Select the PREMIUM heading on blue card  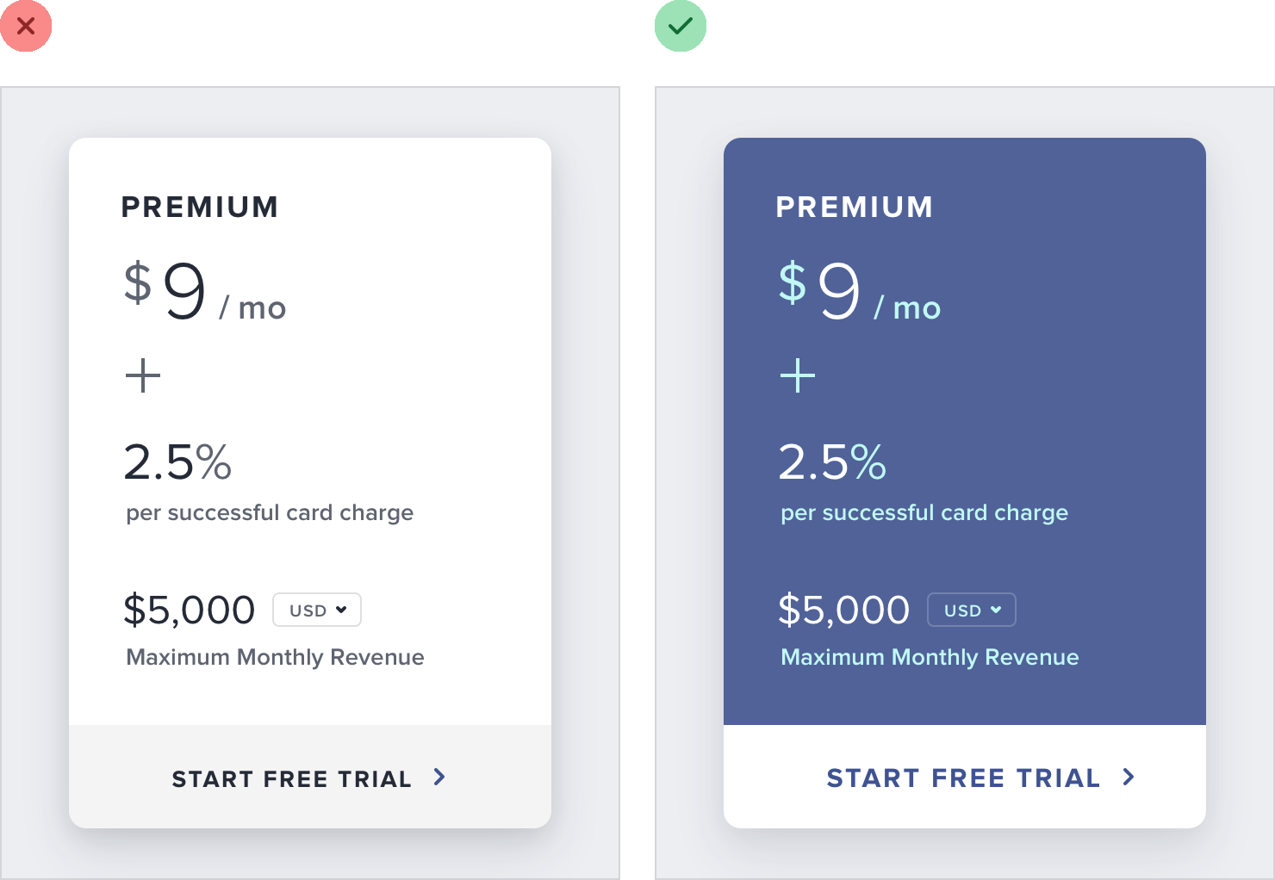pyautogui.click(x=855, y=207)
